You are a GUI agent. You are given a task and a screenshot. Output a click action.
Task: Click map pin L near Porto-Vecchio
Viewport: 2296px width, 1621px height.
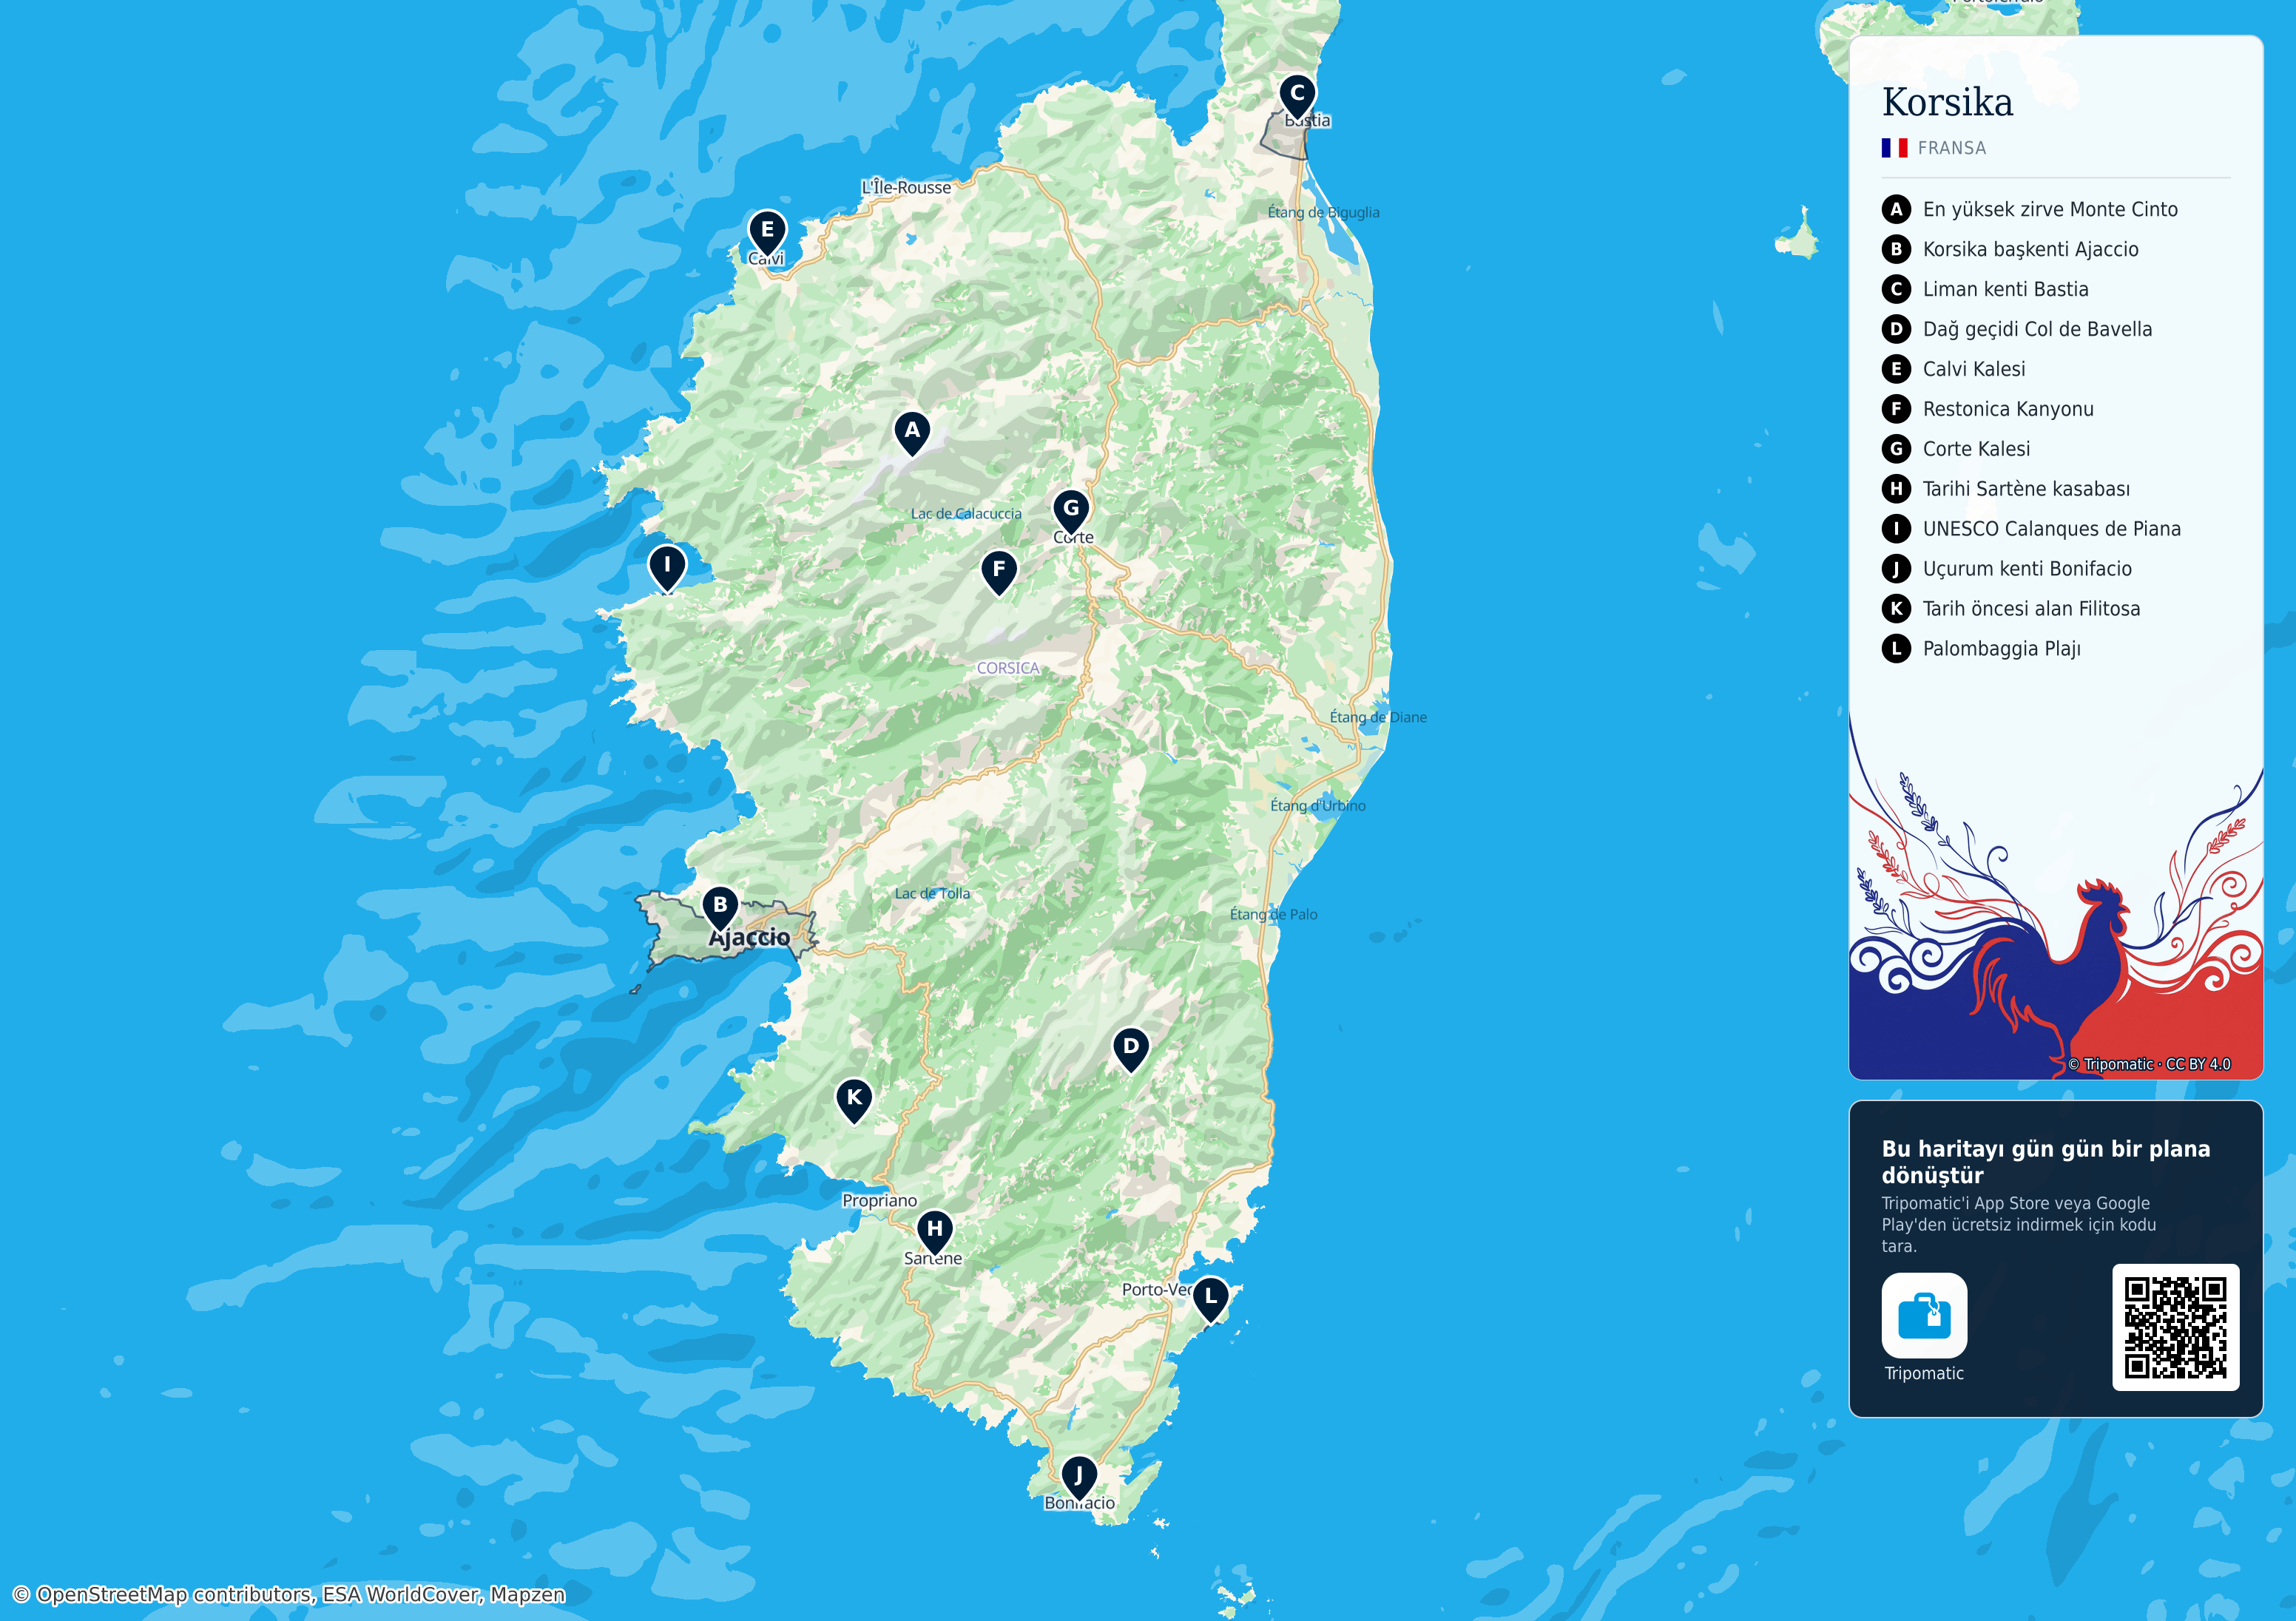pyautogui.click(x=1210, y=1299)
